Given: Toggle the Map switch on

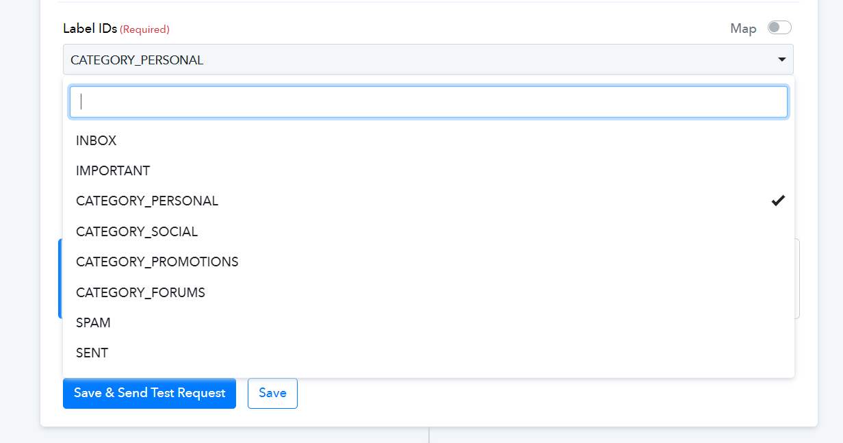Looking at the screenshot, I should (779, 27).
